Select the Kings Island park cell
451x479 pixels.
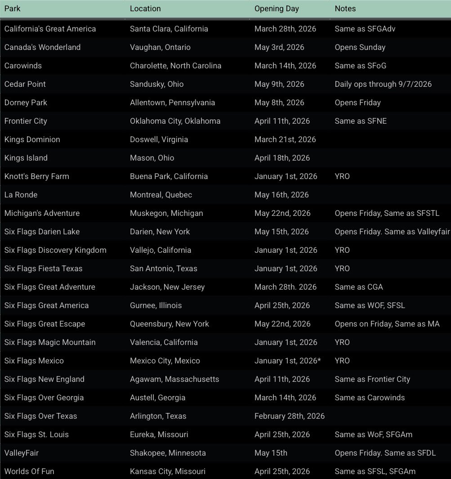pyautogui.click(x=26, y=157)
